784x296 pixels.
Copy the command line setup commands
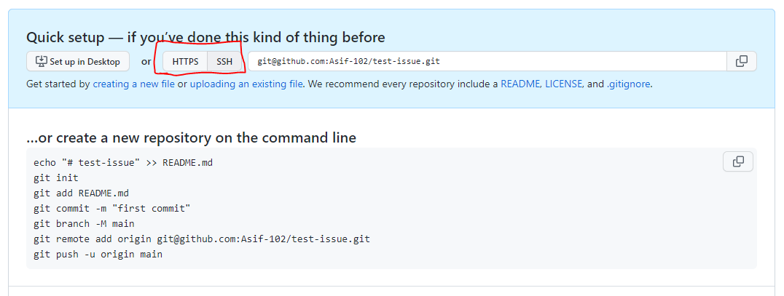pyautogui.click(x=738, y=161)
